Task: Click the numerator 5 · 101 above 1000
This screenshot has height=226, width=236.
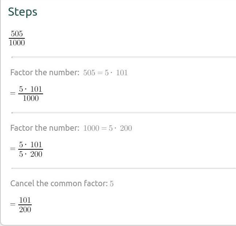Action: coord(31,90)
